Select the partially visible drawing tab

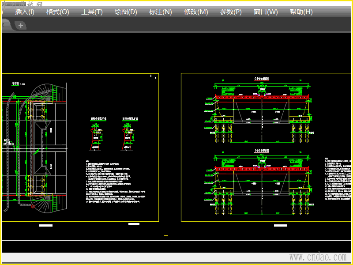point(6,25)
